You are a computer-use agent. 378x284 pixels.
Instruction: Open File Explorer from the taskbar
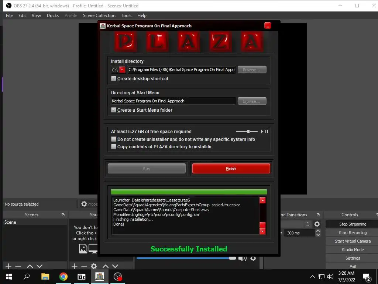45,277
